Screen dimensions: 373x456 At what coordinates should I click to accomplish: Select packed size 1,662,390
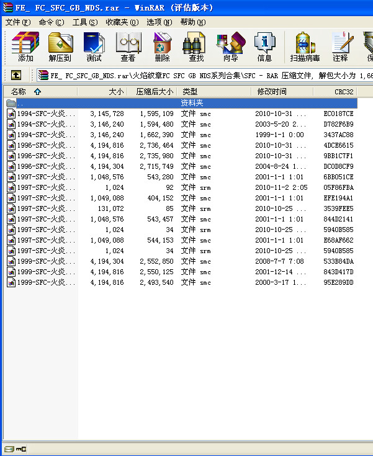(156, 135)
